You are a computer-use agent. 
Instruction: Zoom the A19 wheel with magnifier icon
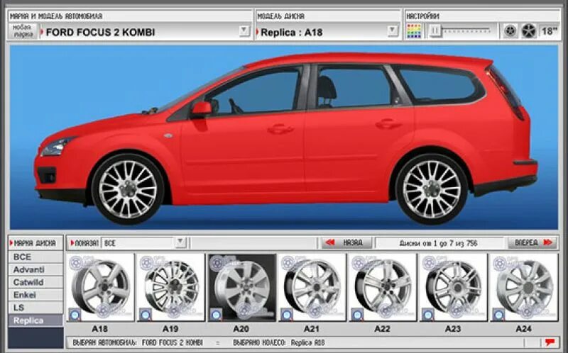click(146, 315)
